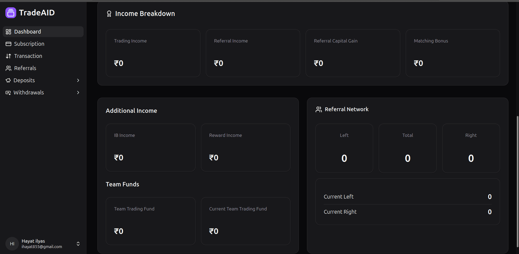The image size is (519, 254).
Task: Select the Matching Bonus card
Action: point(453,53)
